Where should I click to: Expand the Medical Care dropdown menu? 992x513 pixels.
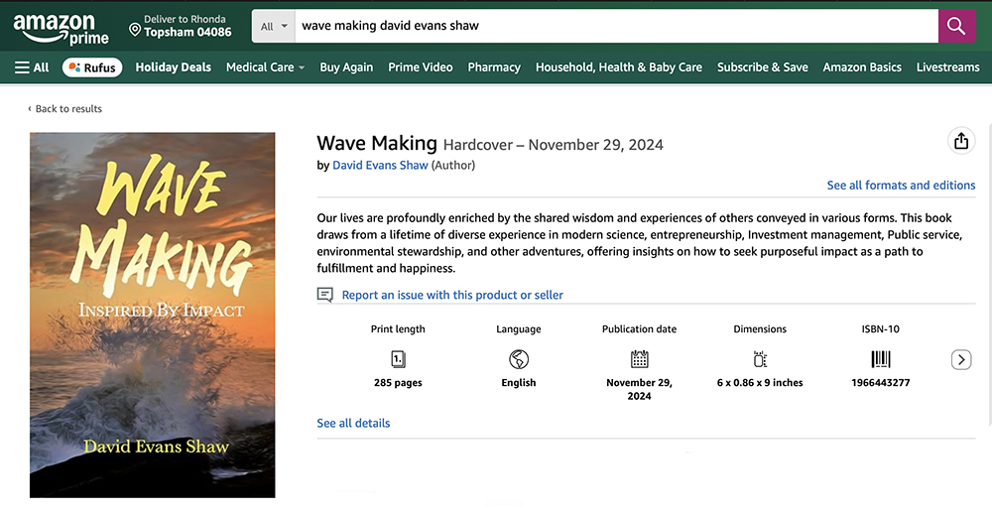(265, 67)
